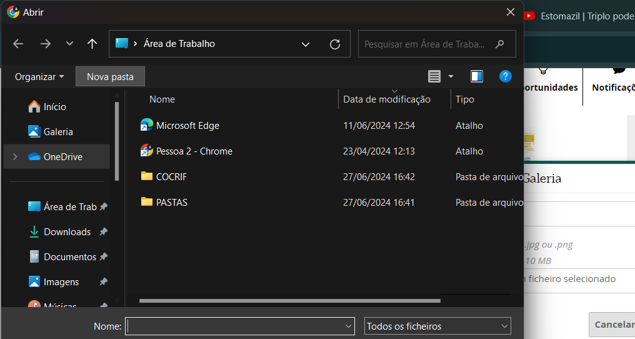The height and width of the screenshot is (339, 635).
Task: Select the Microsoft Edge shortcut
Action: pos(187,126)
